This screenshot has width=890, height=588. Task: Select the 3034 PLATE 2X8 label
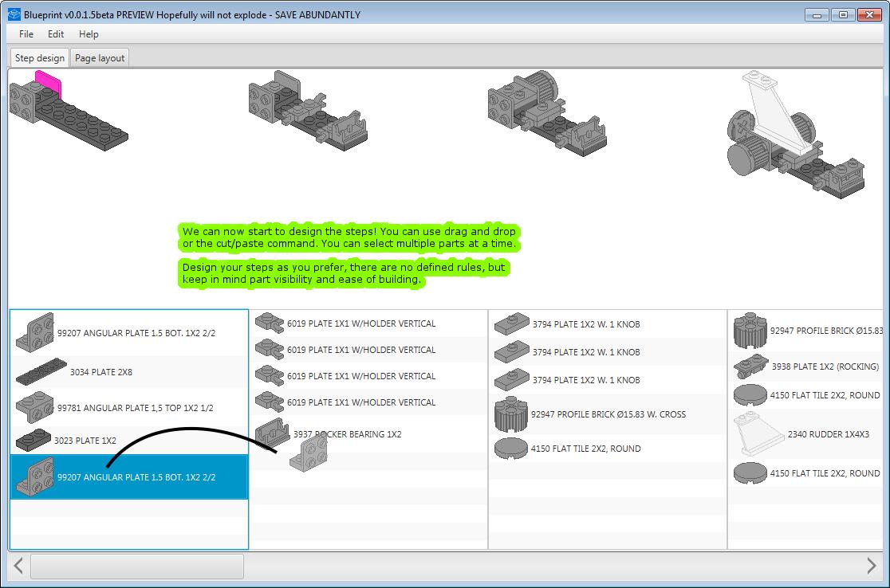(101, 372)
